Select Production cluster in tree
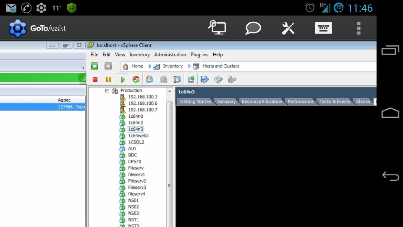 pos(131,90)
